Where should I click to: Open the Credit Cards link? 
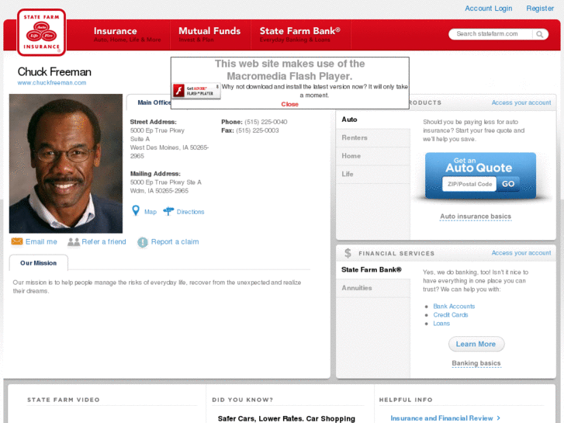pos(450,315)
